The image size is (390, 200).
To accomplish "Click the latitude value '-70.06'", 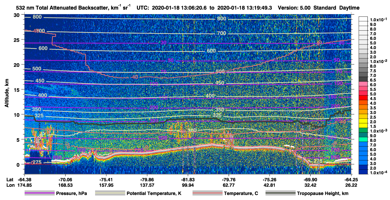I will [65, 180].
